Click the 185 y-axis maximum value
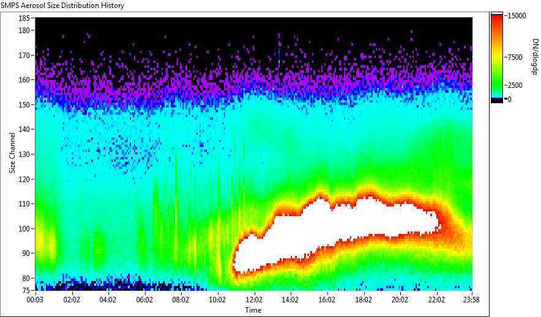541x317 pixels. click(24, 18)
